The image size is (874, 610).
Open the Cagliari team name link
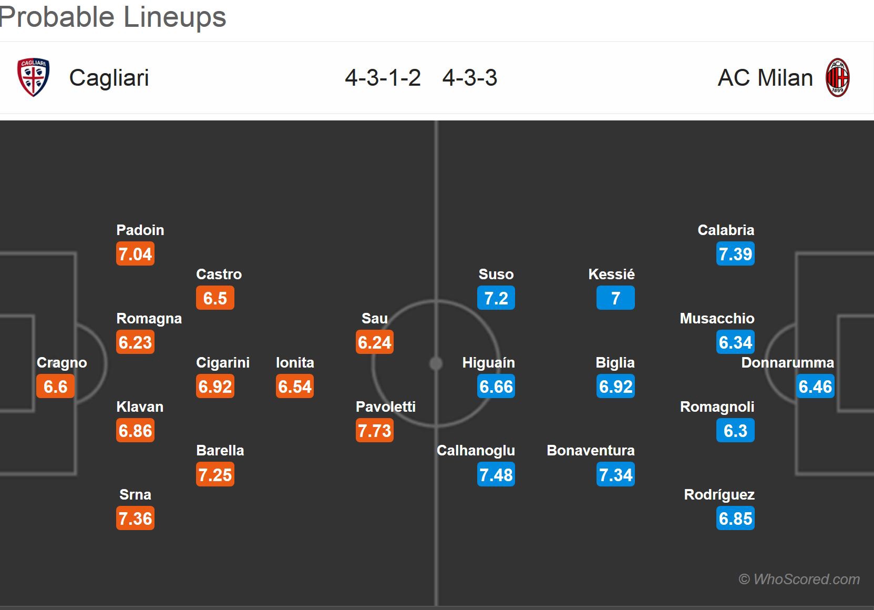(x=109, y=78)
